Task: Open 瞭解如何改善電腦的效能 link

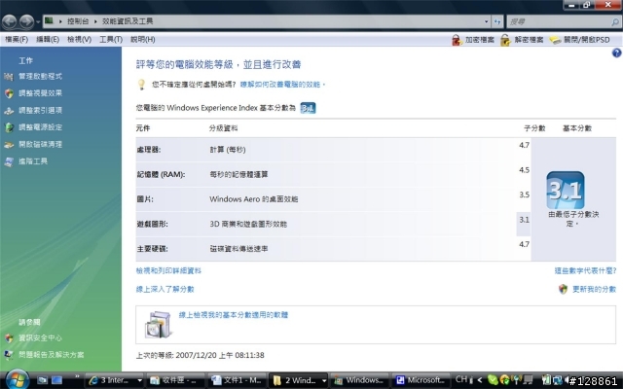Action: tap(282, 85)
